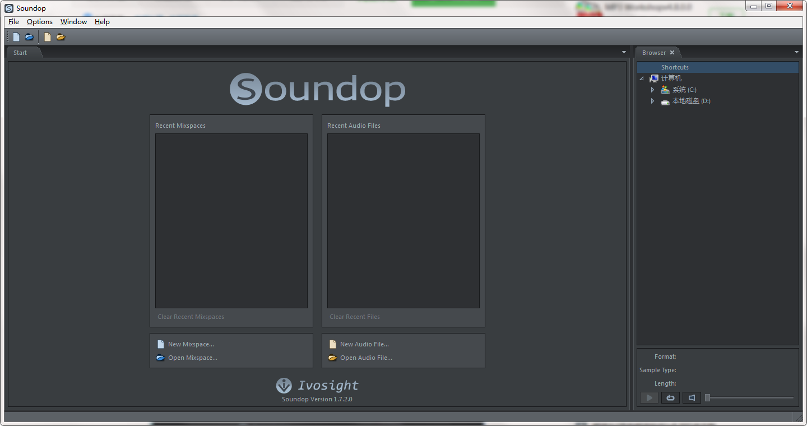Click the Soundop app icon in title bar
The width and height of the screenshot is (807, 426).
[x=9, y=8]
